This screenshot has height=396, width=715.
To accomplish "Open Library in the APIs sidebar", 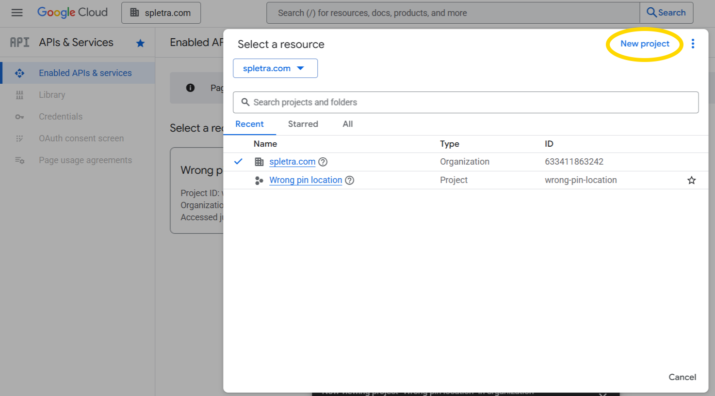I will (x=51, y=94).
